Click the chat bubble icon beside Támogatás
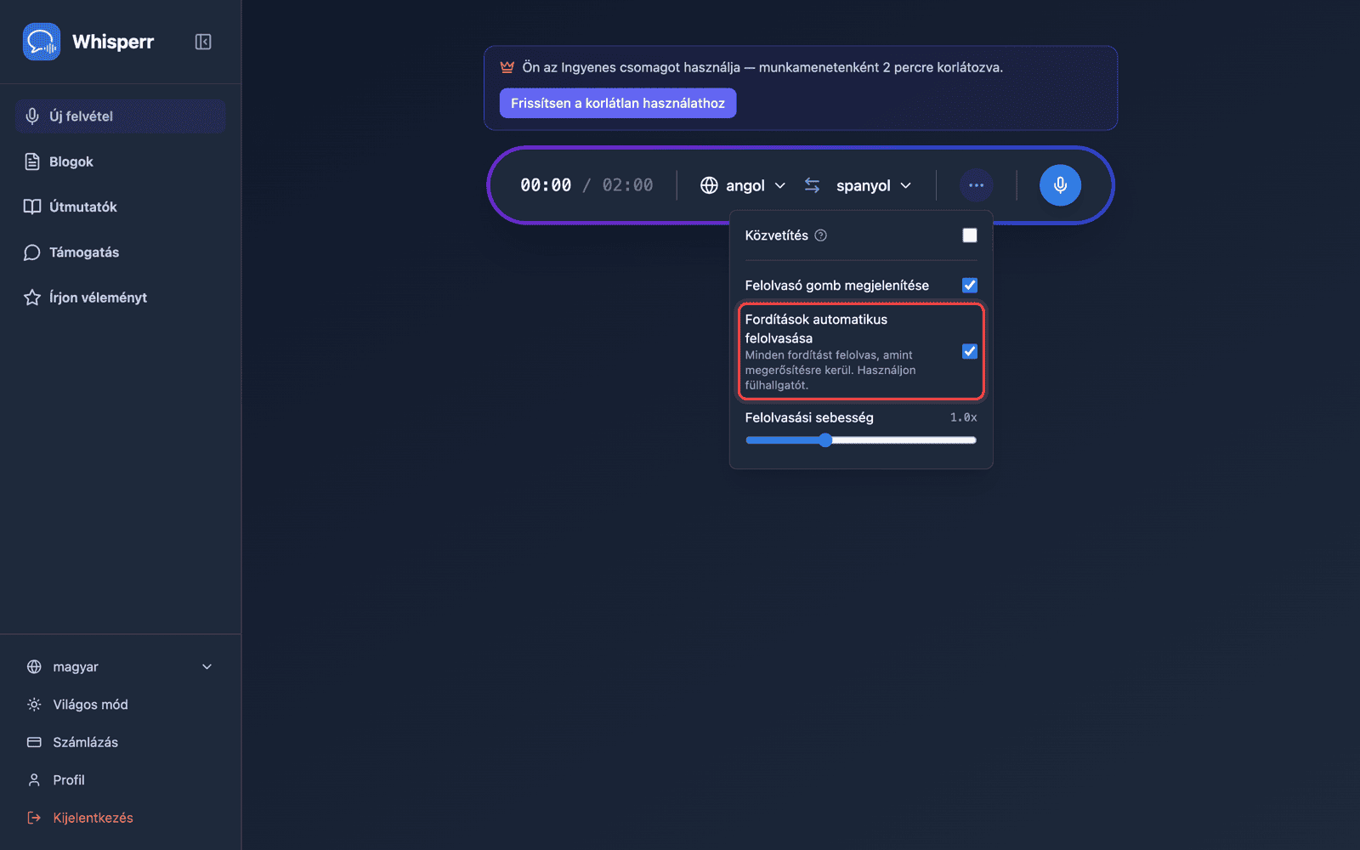Image resolution: width=1360 pixels, height=850 pixels. pyautogui.click(x=32, y=252)
